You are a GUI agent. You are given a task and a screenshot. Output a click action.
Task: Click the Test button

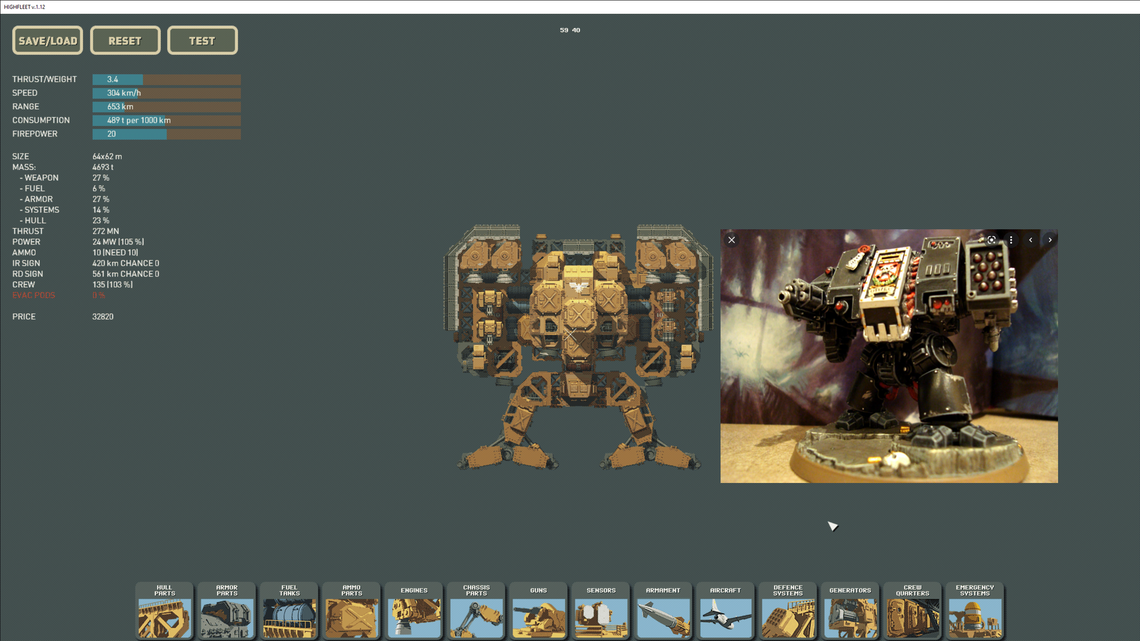tap(203, 41)
